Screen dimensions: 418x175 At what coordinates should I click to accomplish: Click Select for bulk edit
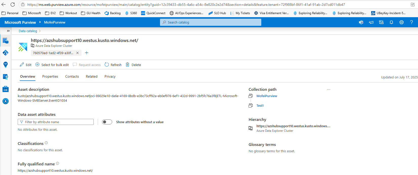point(52,65)
